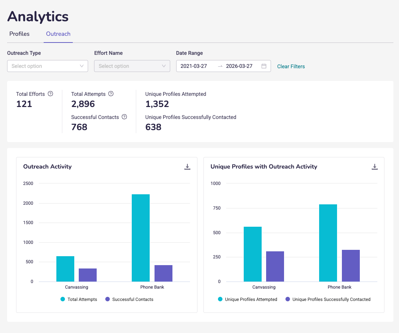Click the Phone Bank Unique Profiles Successfully Contacted bar
Image resolution: width=399 pixels, height=333 pixels.
351,266
